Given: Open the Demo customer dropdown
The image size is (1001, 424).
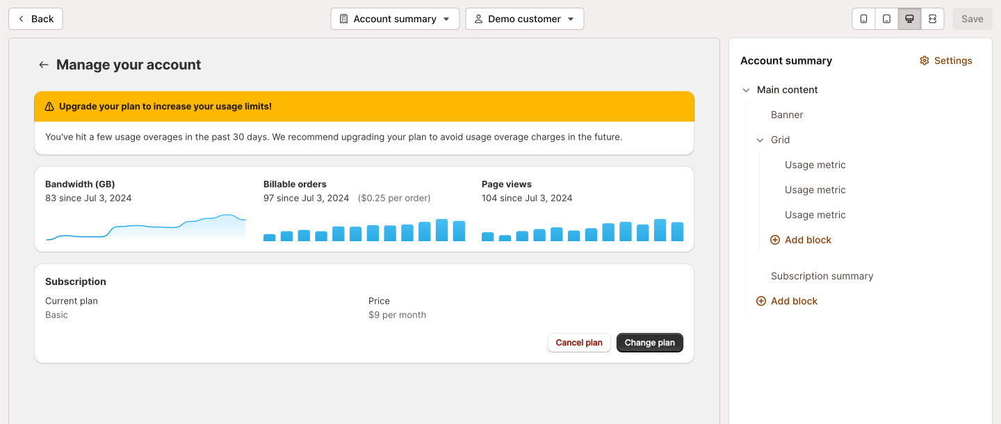Looking at the screenshot, I should point(524,19).
